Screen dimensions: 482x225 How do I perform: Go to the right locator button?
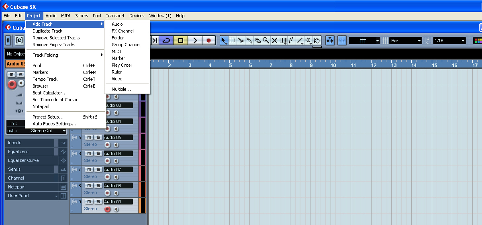pos(155,41)
